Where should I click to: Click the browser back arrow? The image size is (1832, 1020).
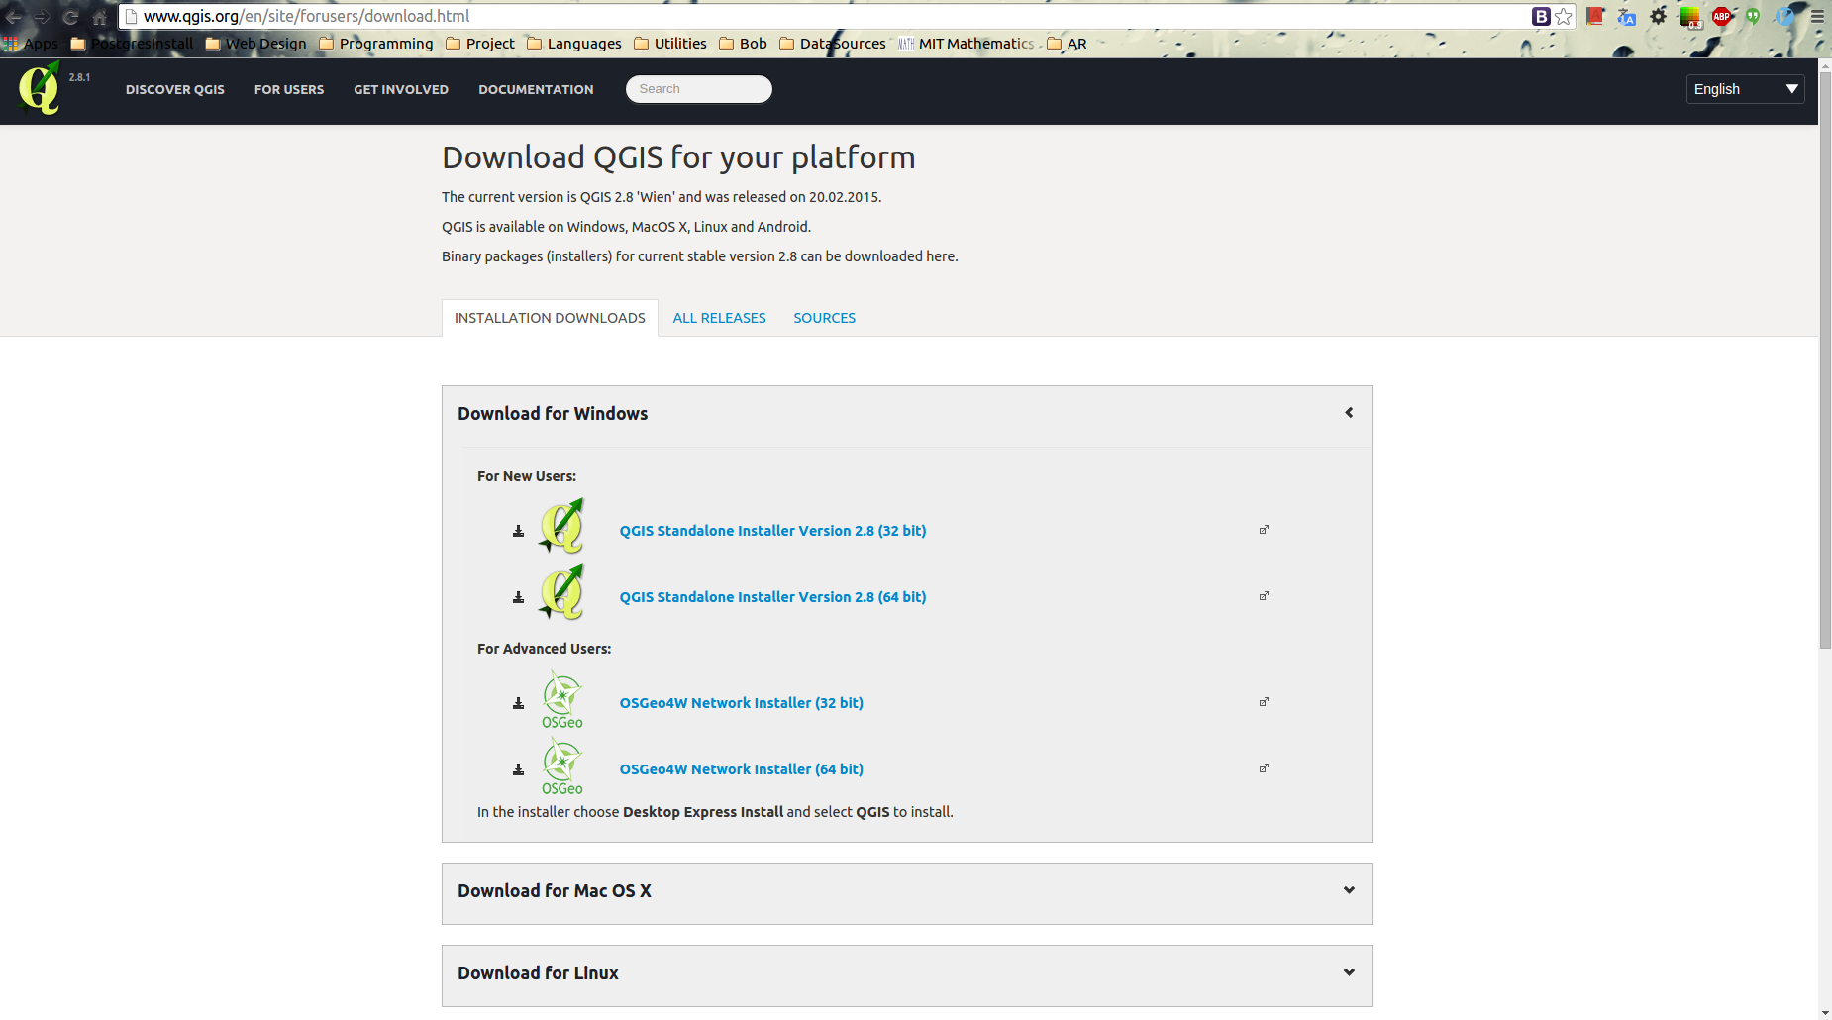click(x=14, y=17)
